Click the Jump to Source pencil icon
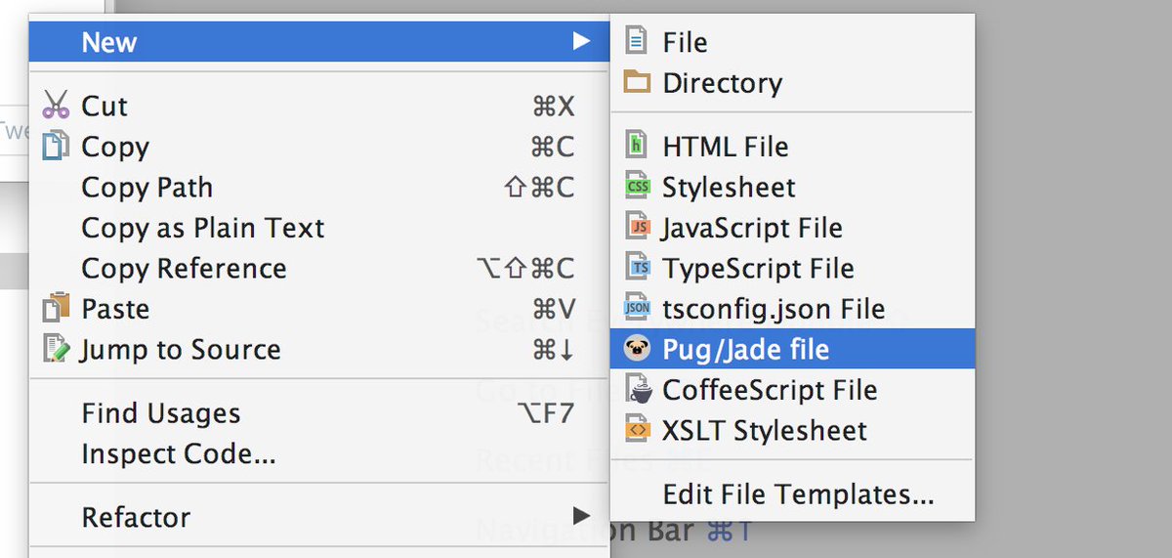1172x558 pixels. point(57,349)
